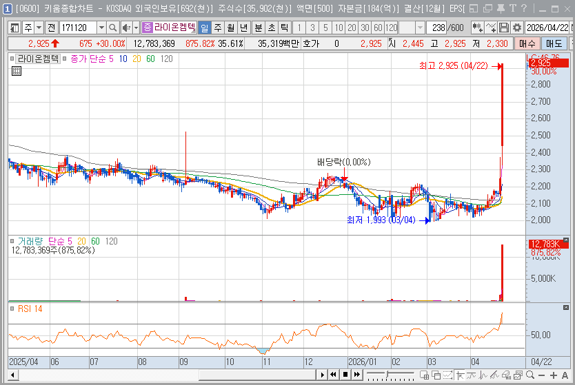Click the add line chart icon with a plus sign

pyautogui.click(x=491, y=28)
